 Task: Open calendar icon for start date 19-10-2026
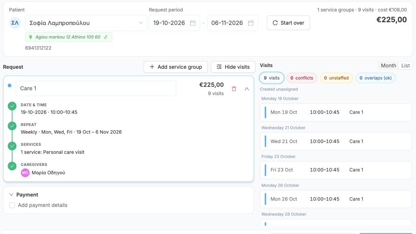tap(193, 23)
